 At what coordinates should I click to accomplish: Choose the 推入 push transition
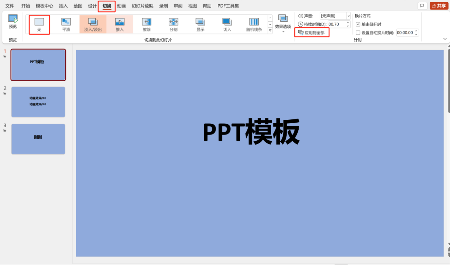coord(120,25)
